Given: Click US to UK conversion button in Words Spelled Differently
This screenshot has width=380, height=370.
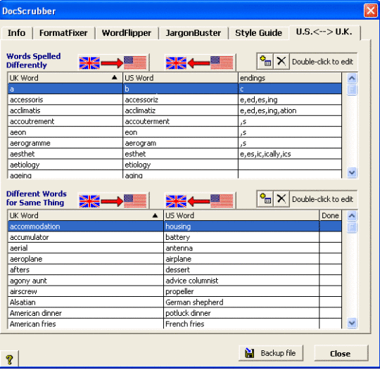Looking at the screenshot, I should pyautogui.click(x=200, y=63).
